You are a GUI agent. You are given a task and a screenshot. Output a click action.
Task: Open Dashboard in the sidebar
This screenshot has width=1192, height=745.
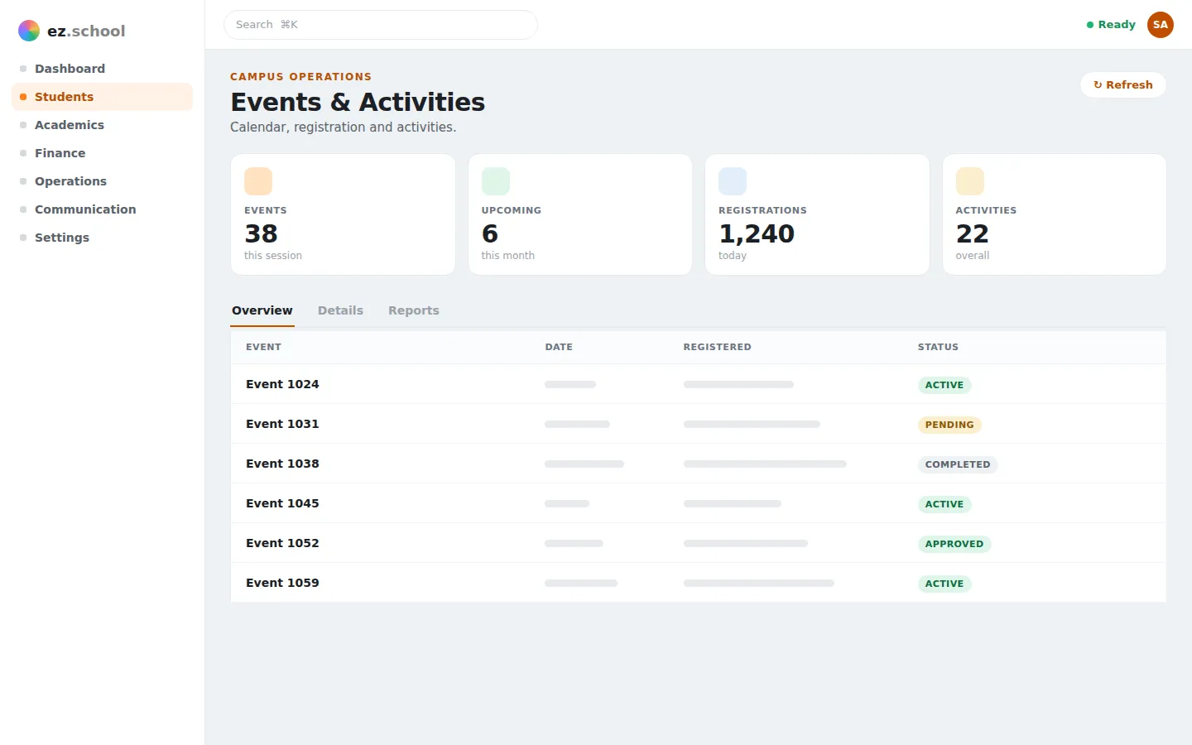tap(103, 69)
